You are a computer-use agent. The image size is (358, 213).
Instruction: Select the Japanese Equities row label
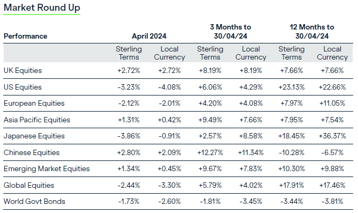[34, 136]
